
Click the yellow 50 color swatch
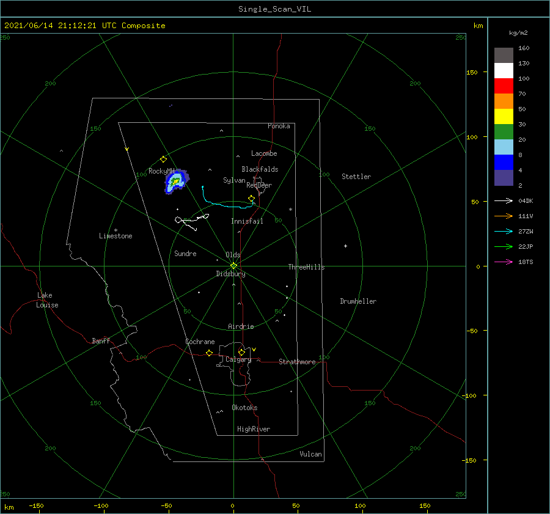click(x=504, y=117)
